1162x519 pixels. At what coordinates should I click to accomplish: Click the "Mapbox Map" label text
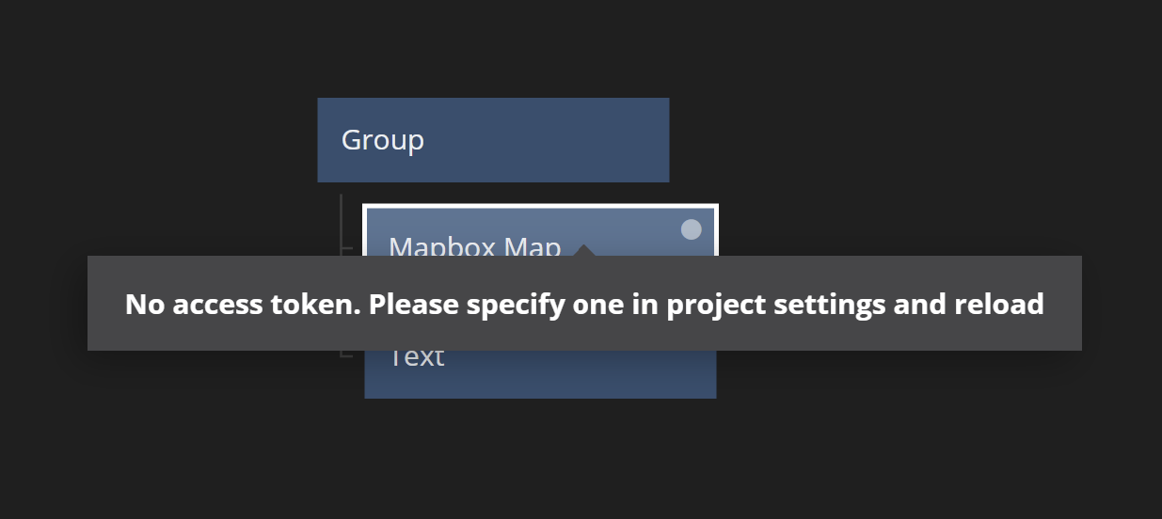coord(474,247)
